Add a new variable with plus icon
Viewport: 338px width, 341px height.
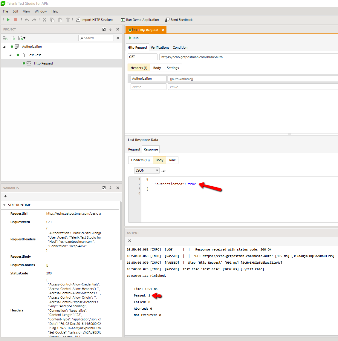tap(5, 196)
